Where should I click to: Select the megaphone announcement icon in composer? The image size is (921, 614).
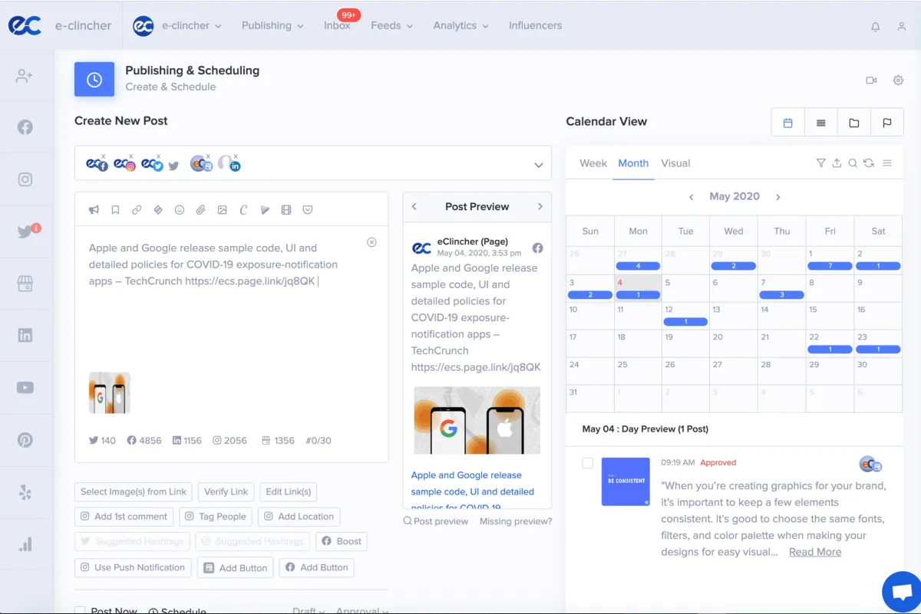click(x=94, y=209)
